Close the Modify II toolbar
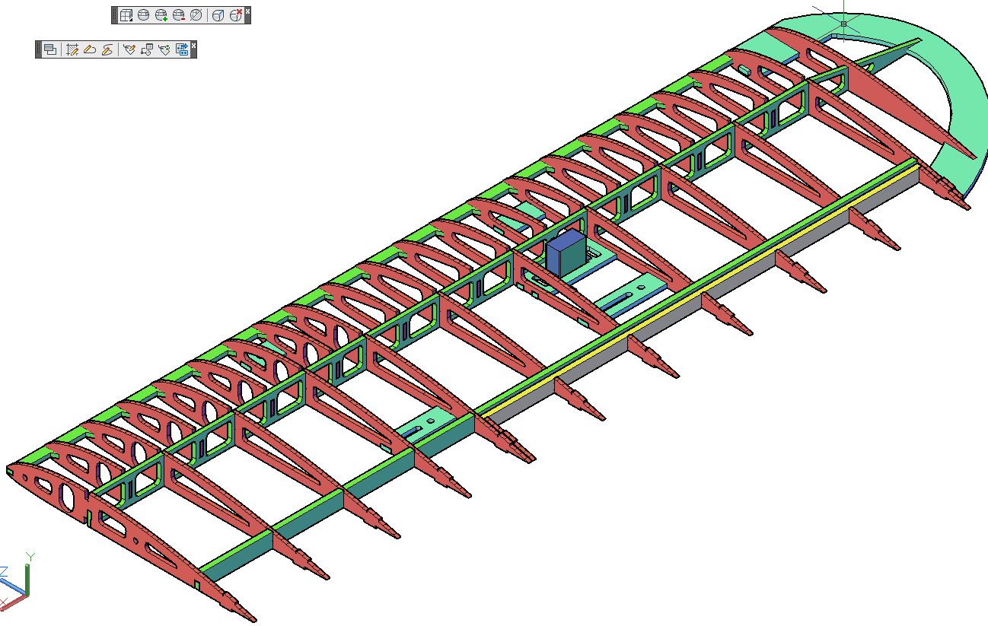 (193, 46)
